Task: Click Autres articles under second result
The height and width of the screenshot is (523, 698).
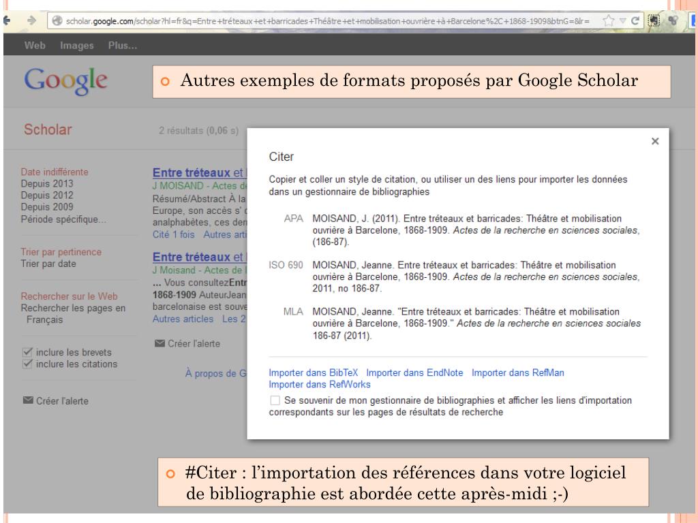Action: click(183, 319)
